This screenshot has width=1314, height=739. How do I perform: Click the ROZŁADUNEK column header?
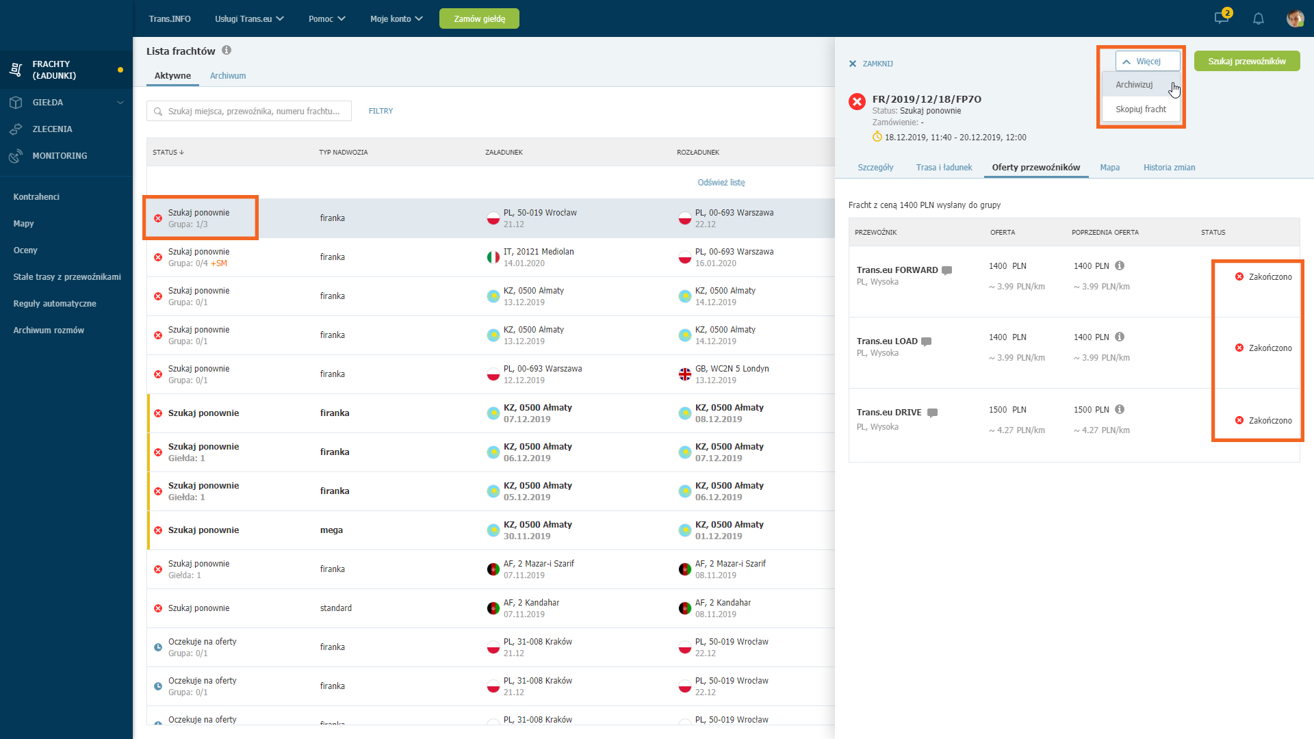tap(698, 153)
